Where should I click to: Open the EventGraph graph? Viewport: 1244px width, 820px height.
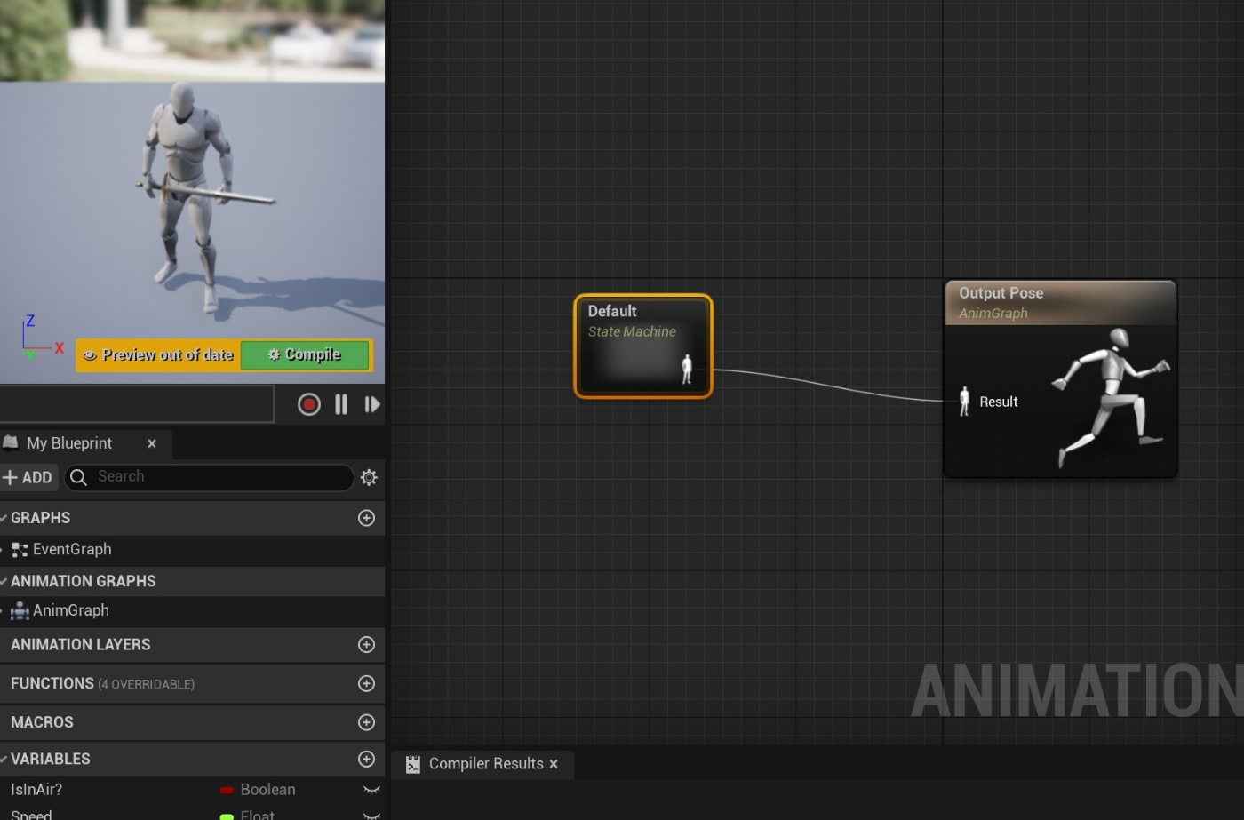[x=72, y=548]
